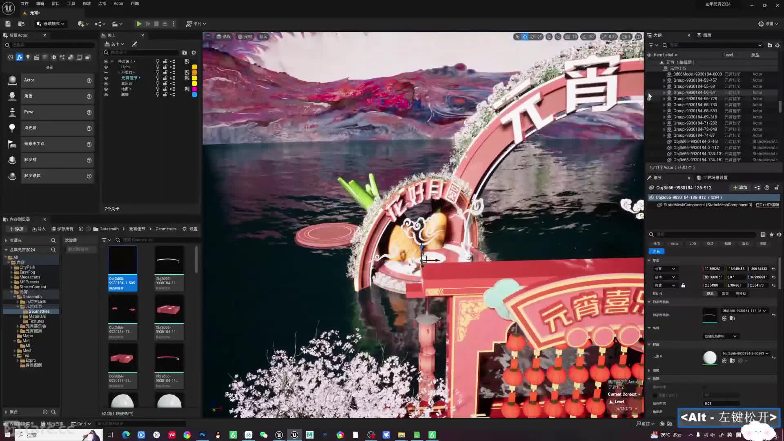Click the save current level icon
784x441 pixels.
coord(8,24)
